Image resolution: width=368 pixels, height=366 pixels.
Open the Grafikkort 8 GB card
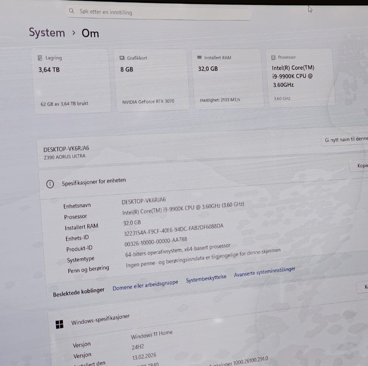coord(152,80)
